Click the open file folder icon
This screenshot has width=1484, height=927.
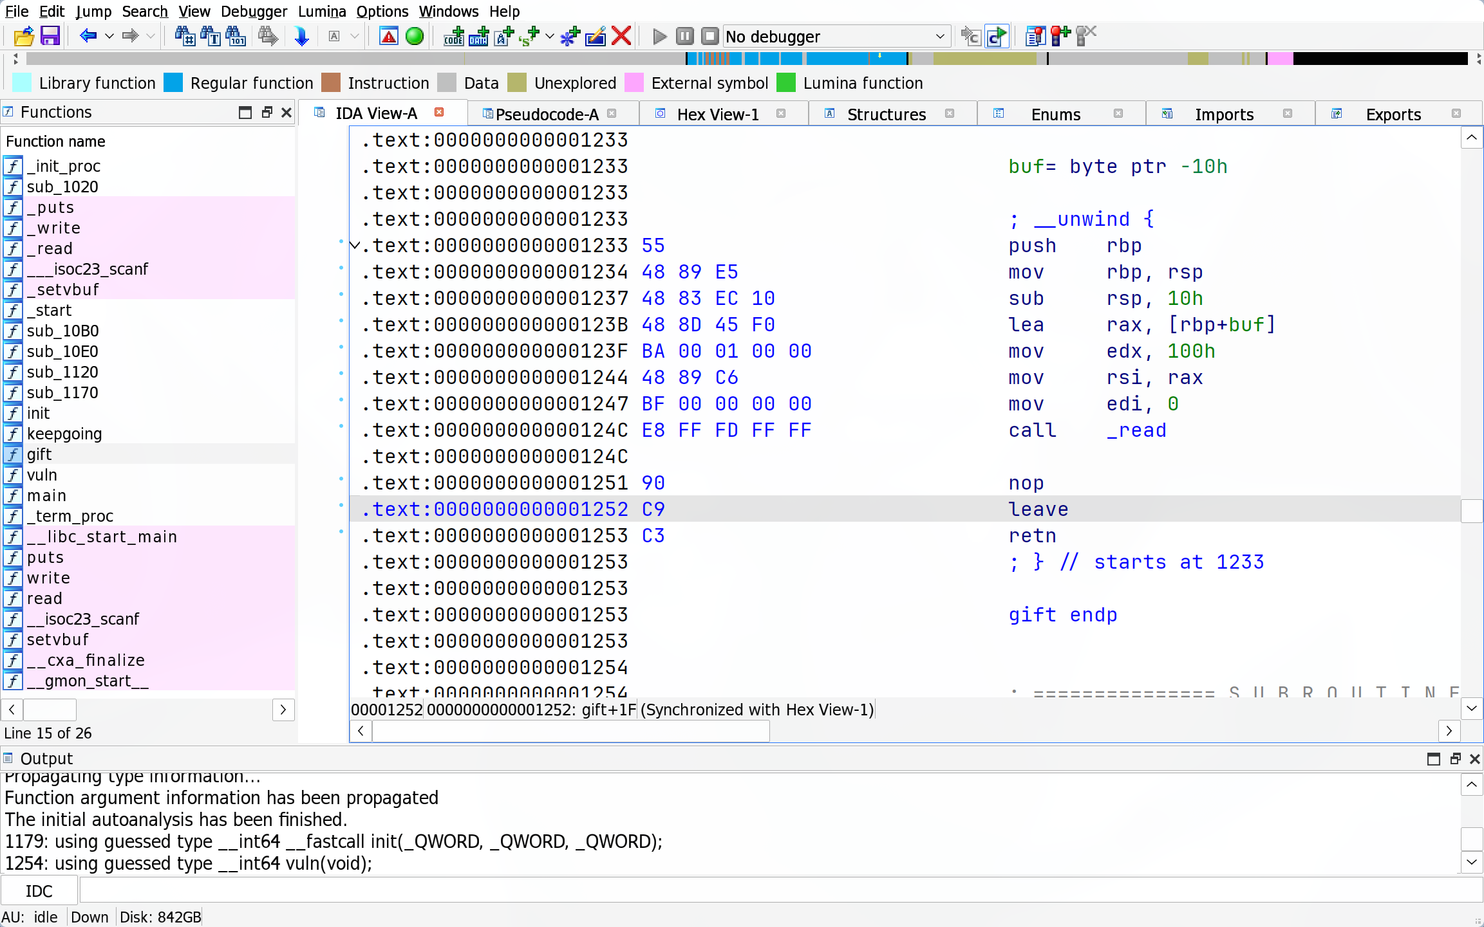tap(24, 36)
